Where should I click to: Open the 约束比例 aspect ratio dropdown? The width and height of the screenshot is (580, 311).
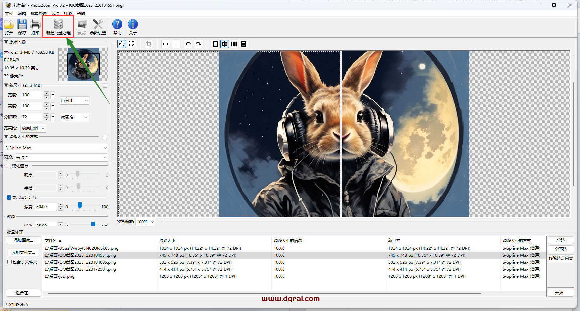click(x=33, y=128)
